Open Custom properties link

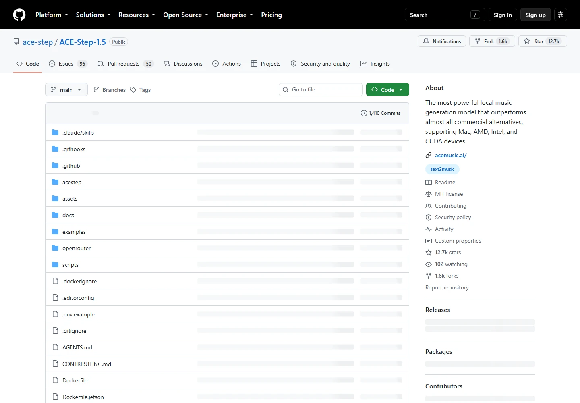454,241
